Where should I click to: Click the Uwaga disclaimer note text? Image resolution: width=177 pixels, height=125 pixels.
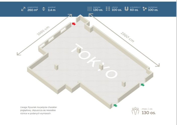click(38, 110)
